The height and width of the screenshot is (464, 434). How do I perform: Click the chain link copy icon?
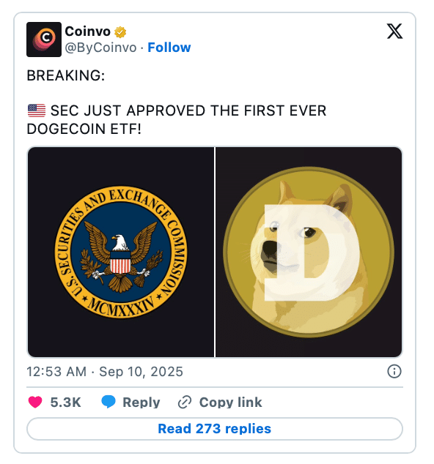coord(185,402)
